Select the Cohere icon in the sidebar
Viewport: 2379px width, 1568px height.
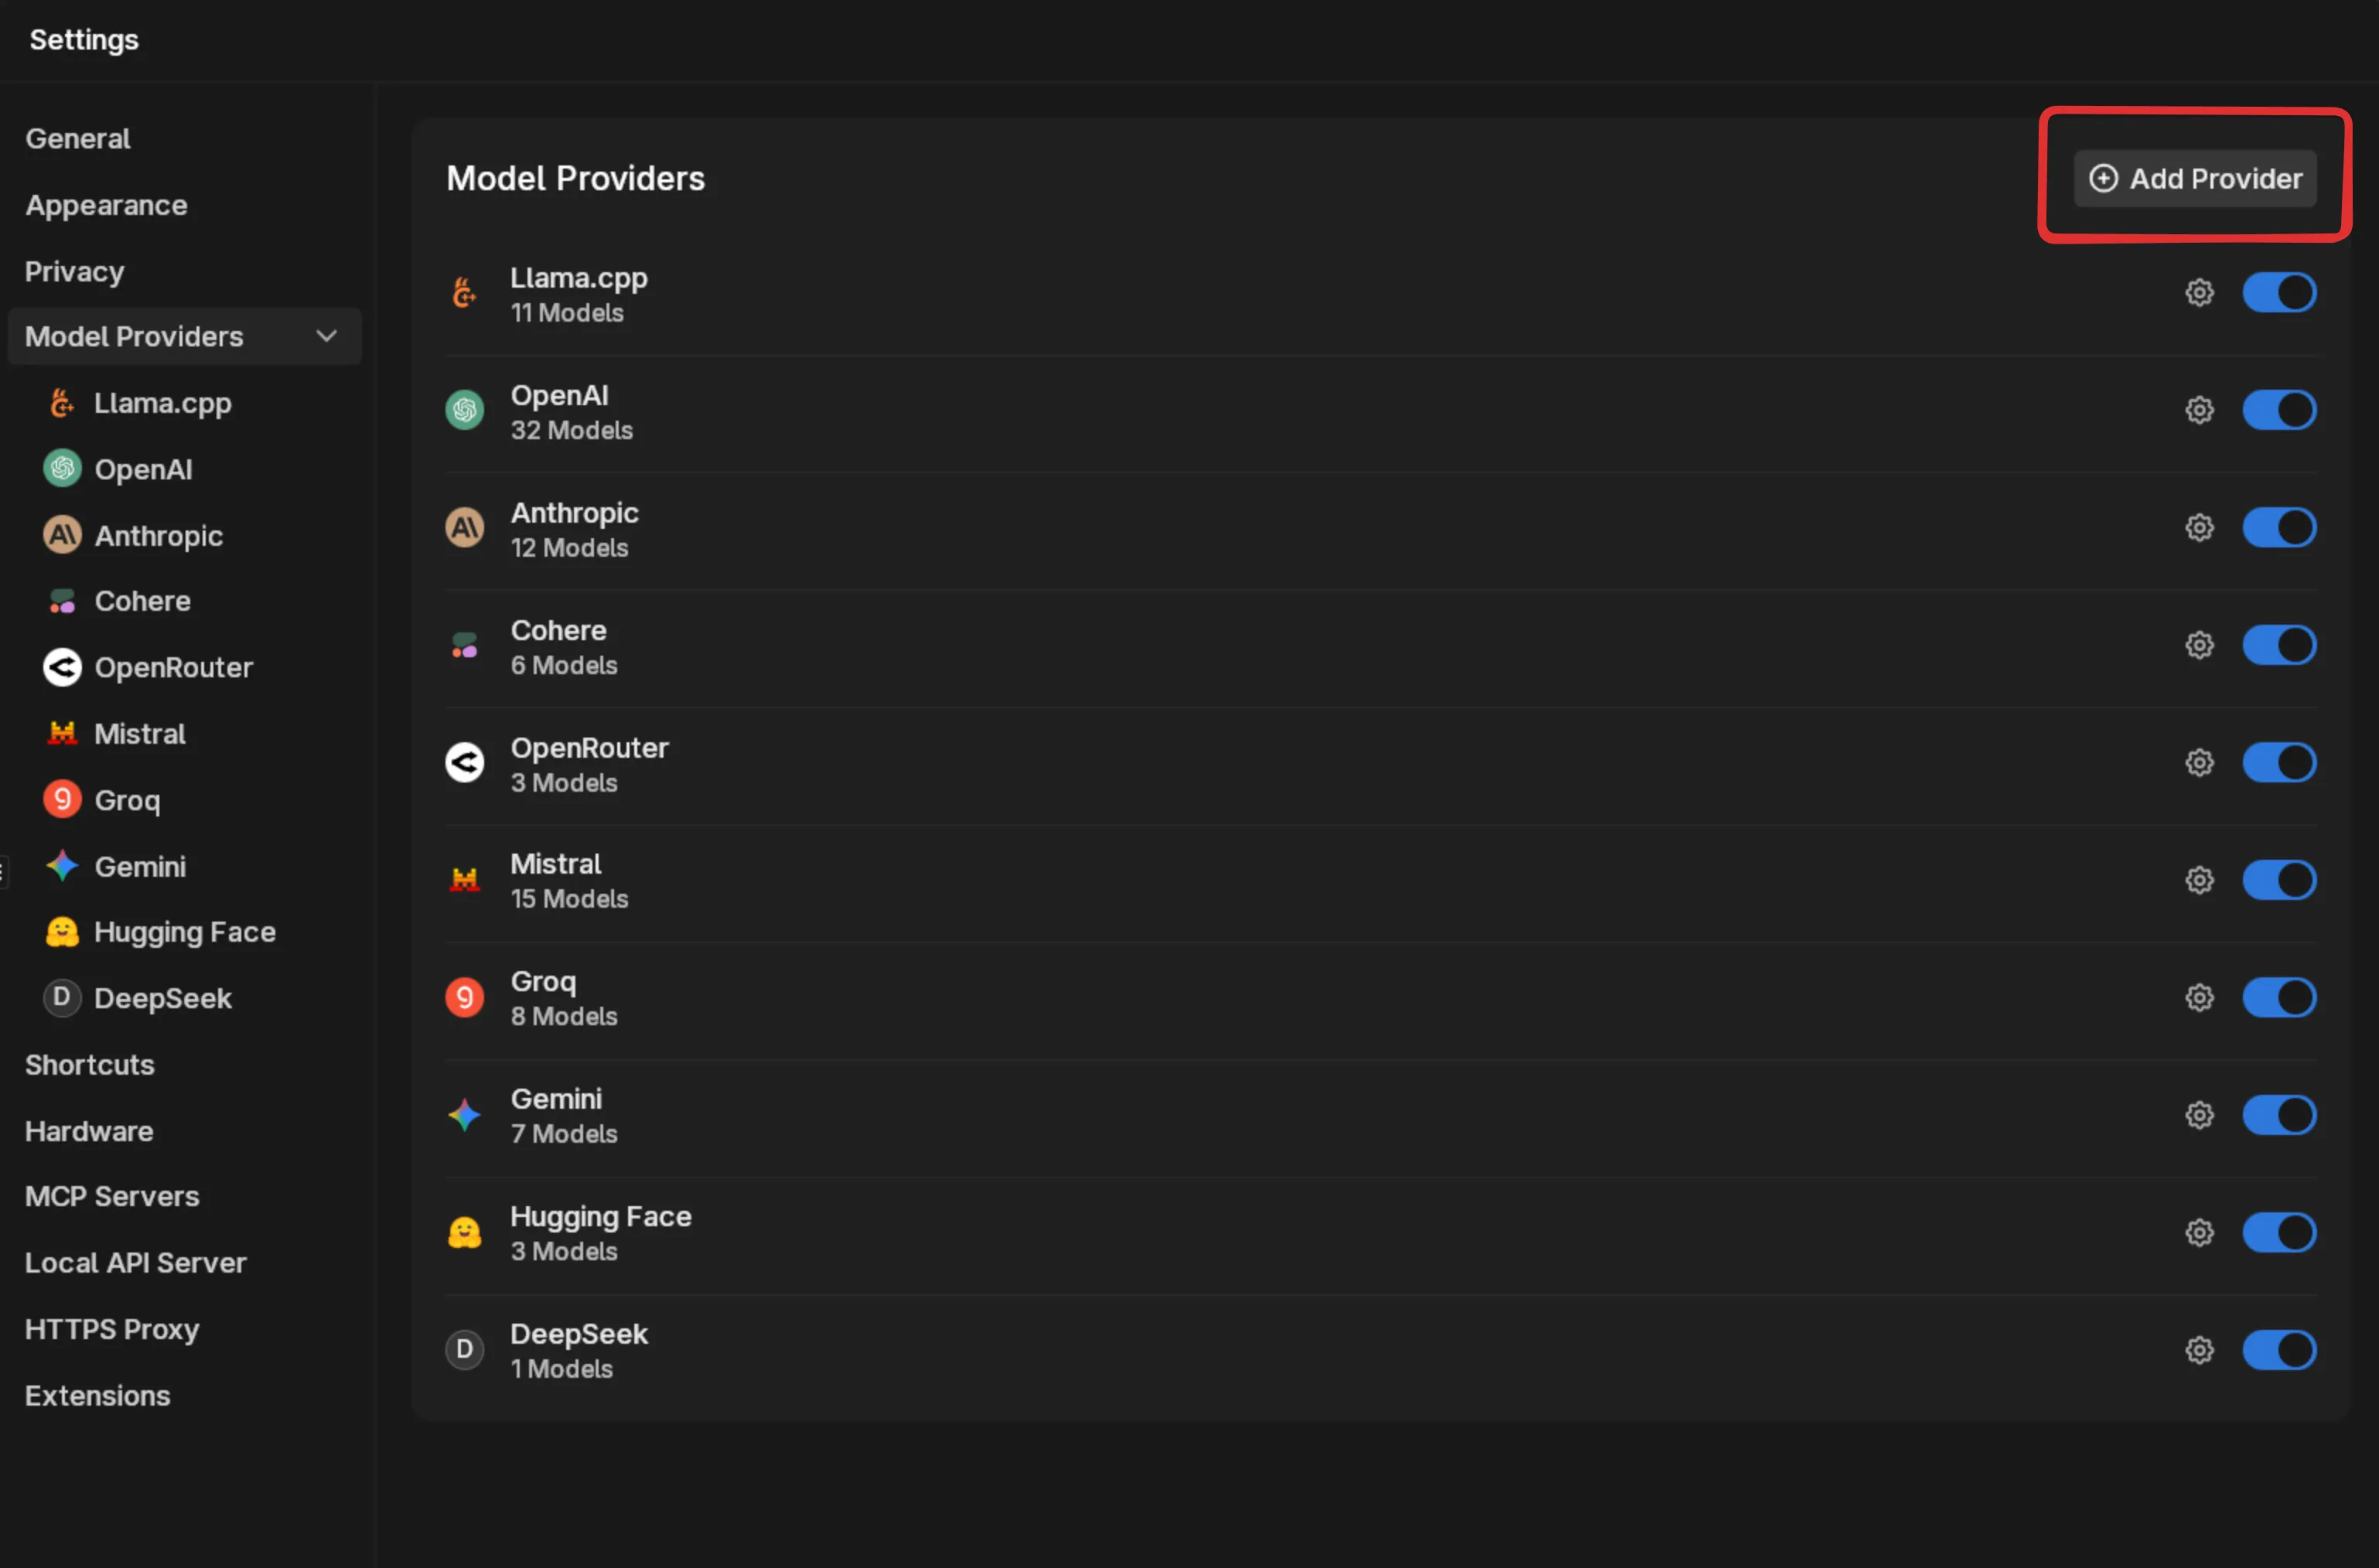coord(62,601)
